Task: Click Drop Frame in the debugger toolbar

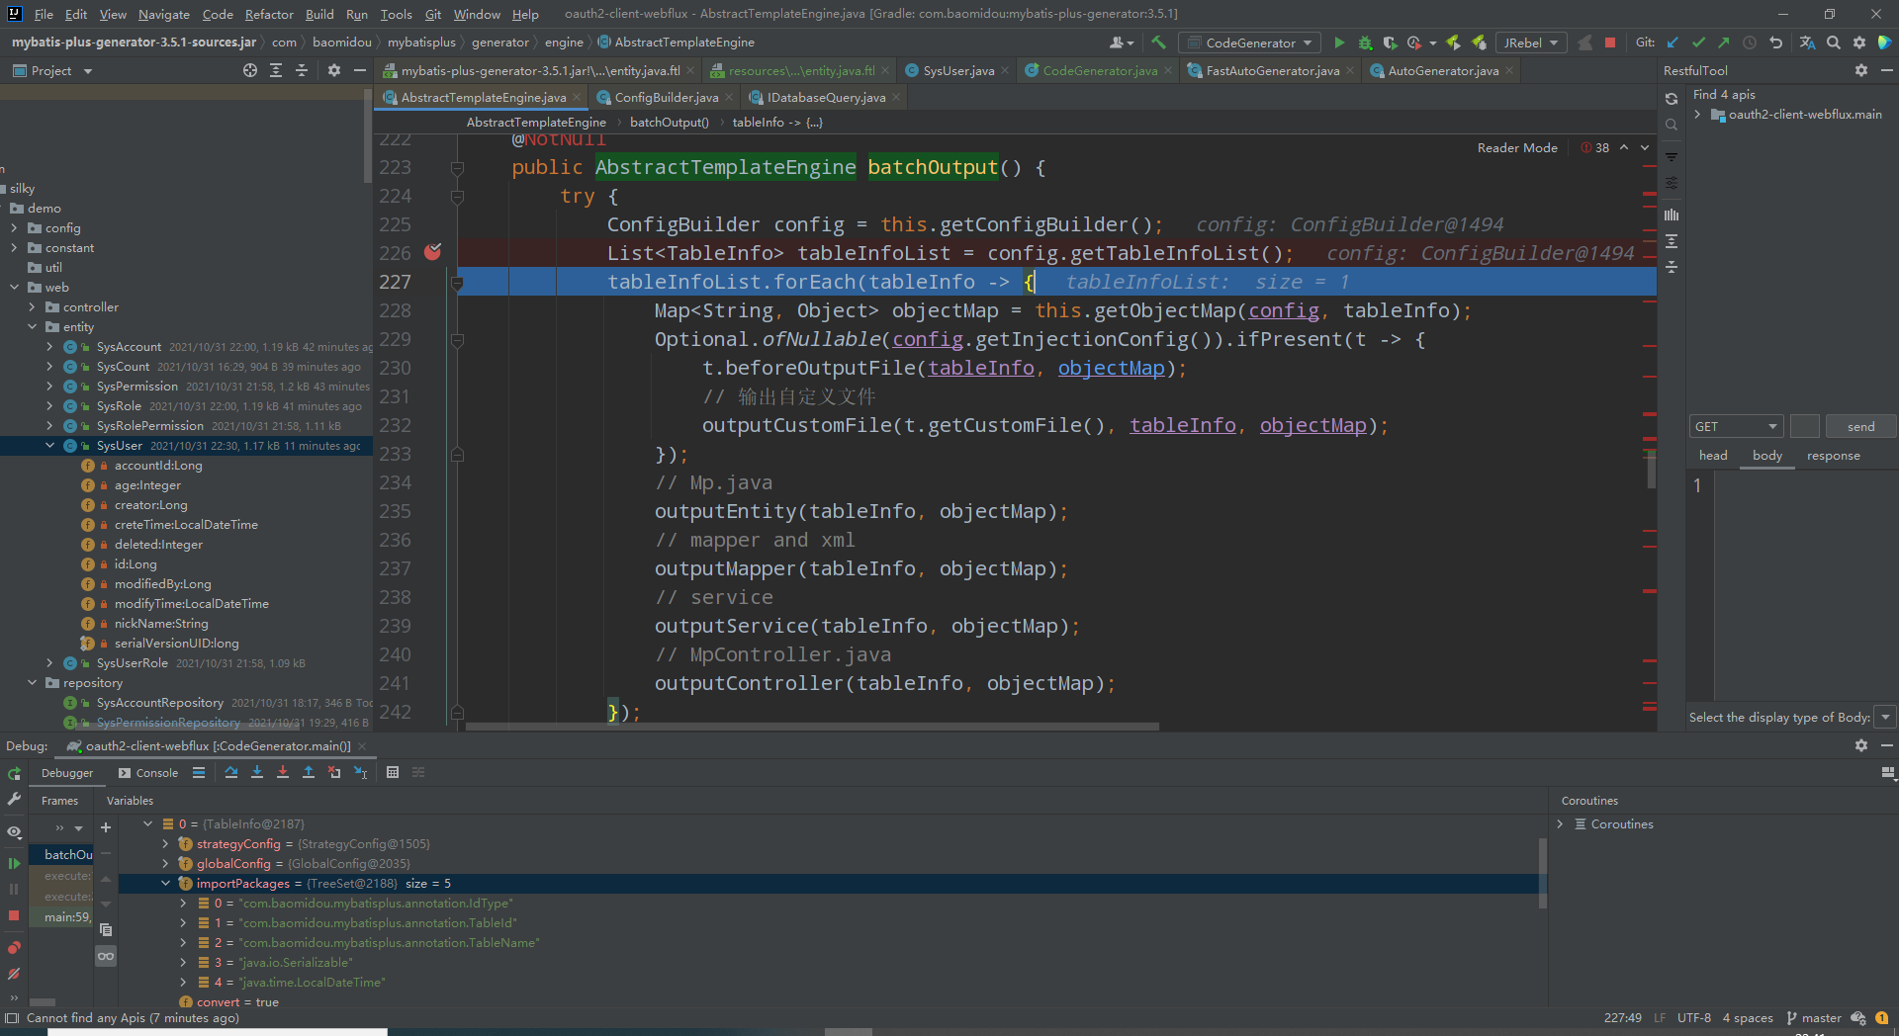Action: 333,772
